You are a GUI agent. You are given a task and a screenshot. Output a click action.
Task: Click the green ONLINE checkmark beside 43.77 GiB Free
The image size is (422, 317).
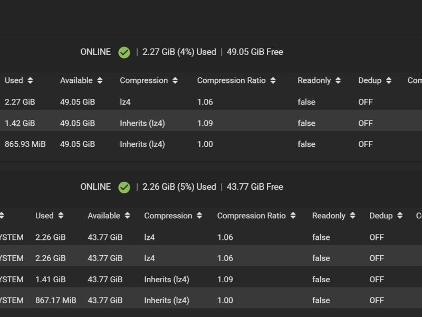click(124, 188)
